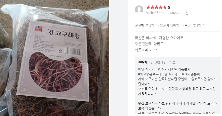Select the 생산지 명확해요 review tag

click(171, 25)
